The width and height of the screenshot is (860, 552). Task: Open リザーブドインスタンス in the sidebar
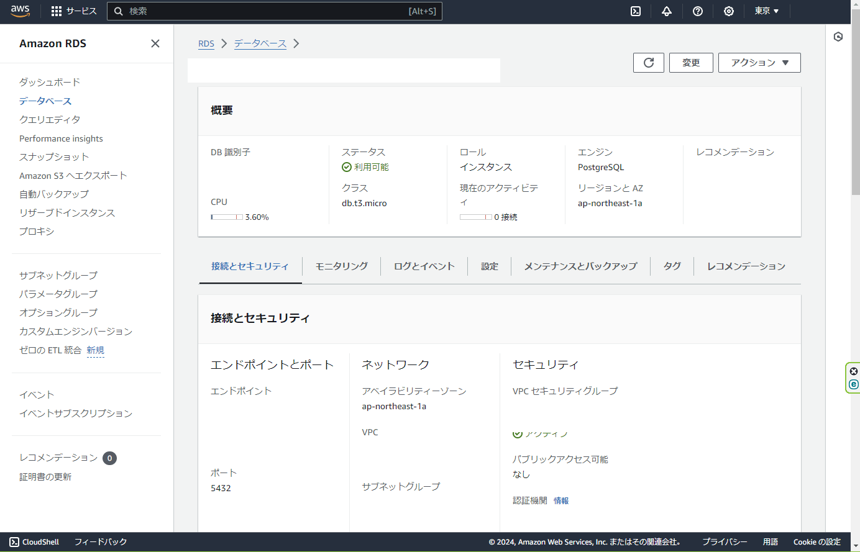click(67, 212)
